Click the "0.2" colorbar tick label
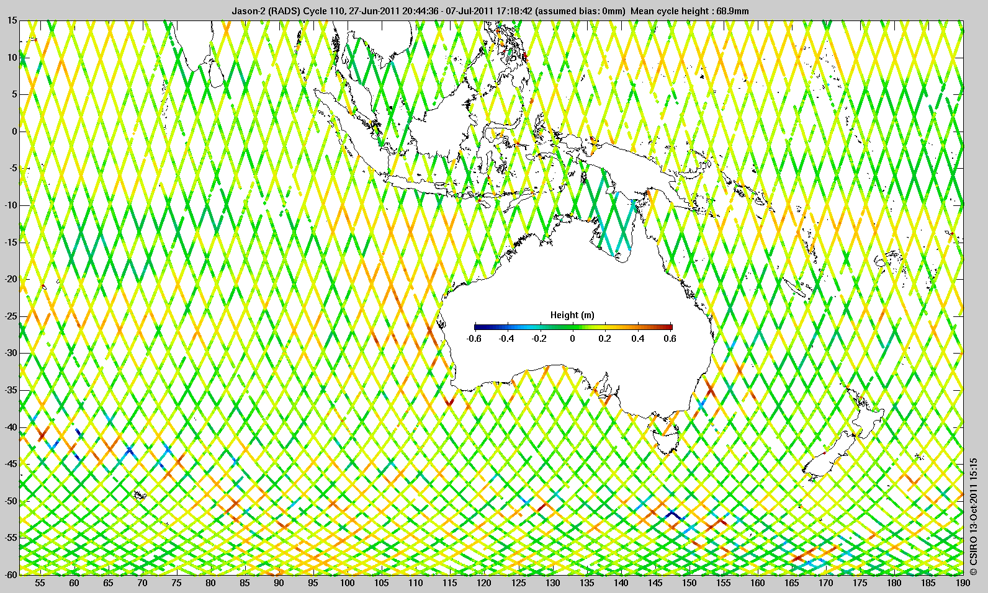Viewport: 988px width, 593px height. point(605,339)
